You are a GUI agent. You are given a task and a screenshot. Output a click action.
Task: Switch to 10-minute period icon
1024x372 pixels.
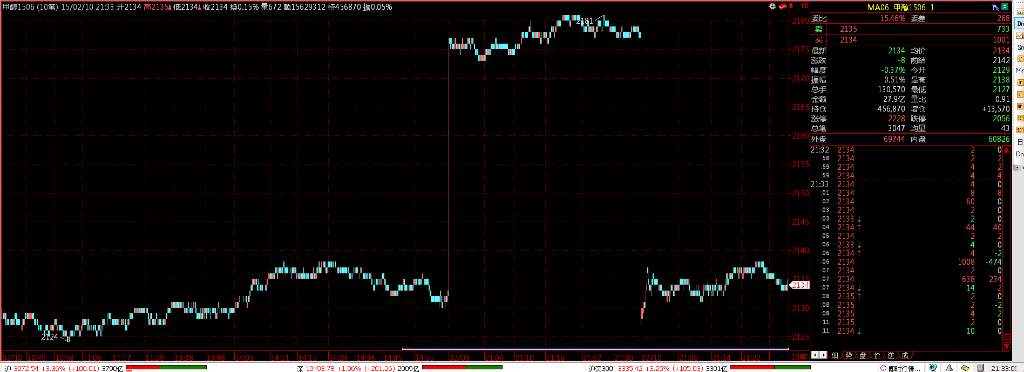point(1020,106)
